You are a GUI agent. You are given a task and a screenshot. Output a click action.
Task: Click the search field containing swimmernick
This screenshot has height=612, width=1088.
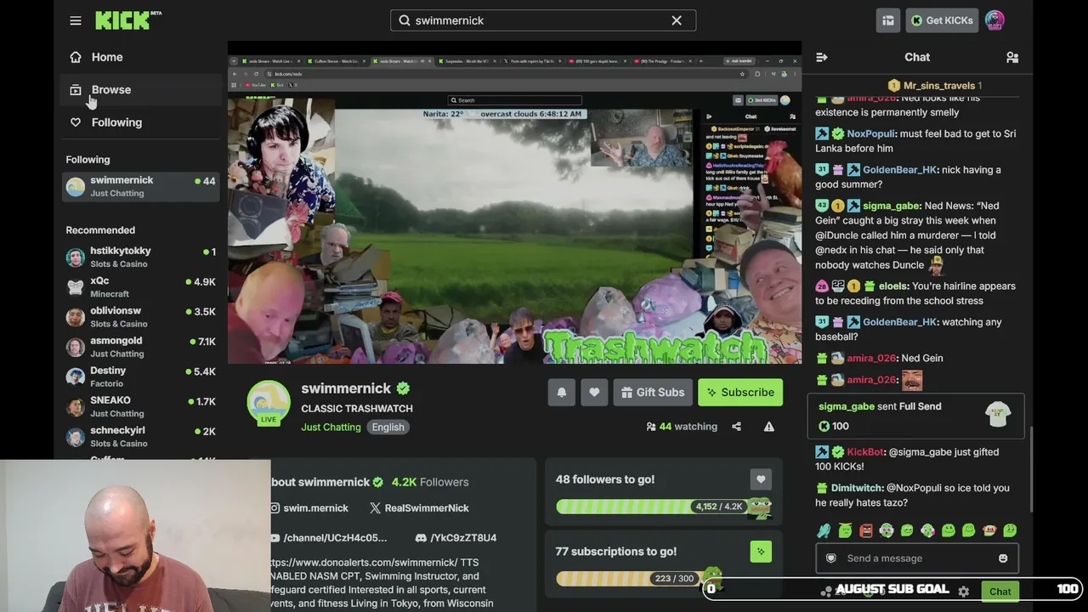point(543,20)
